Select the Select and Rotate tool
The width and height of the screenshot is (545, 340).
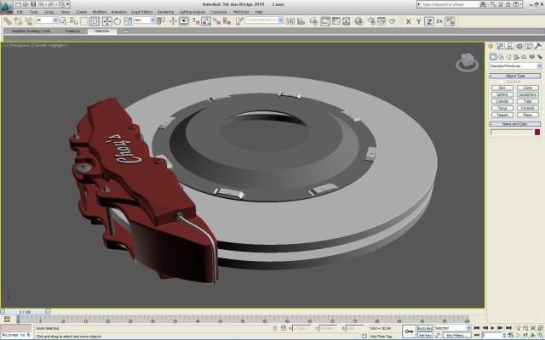tap(118, 21)
